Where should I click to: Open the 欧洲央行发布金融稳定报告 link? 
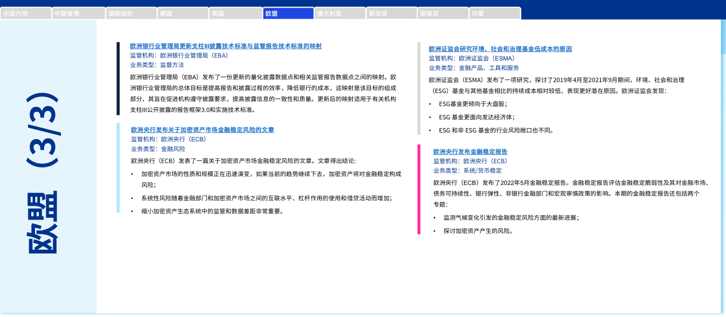[x=470, y=152]
